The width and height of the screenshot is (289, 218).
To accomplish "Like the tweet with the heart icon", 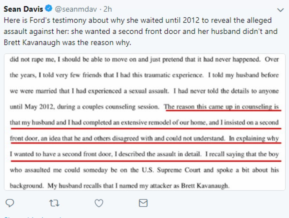I will (98, 202).
